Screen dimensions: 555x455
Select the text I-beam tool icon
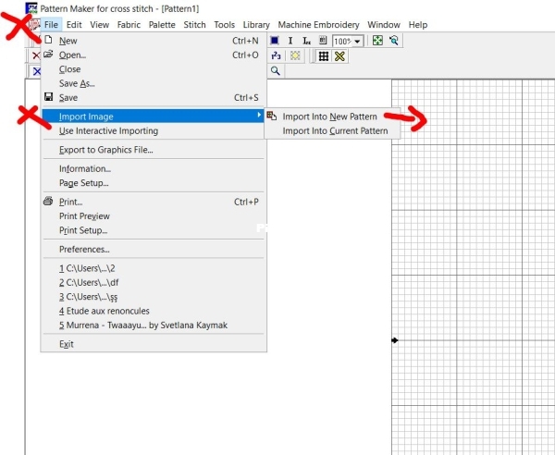[290, 41]
